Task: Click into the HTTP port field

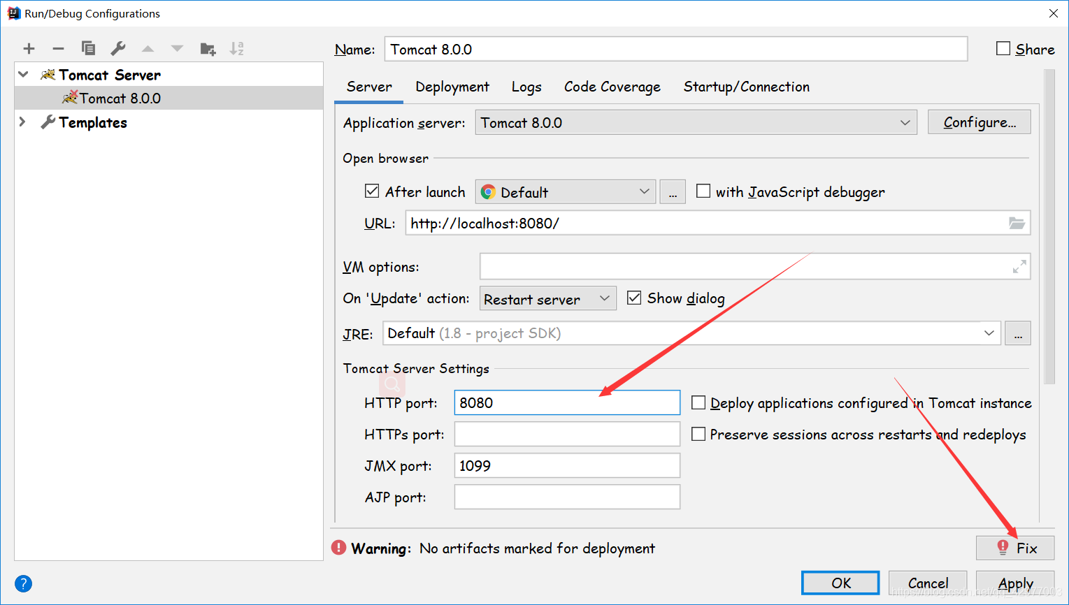Action: (x=567, y=402)
